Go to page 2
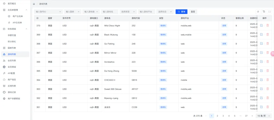The width and height of the screenshot is (274, 120). pos(217,116)
